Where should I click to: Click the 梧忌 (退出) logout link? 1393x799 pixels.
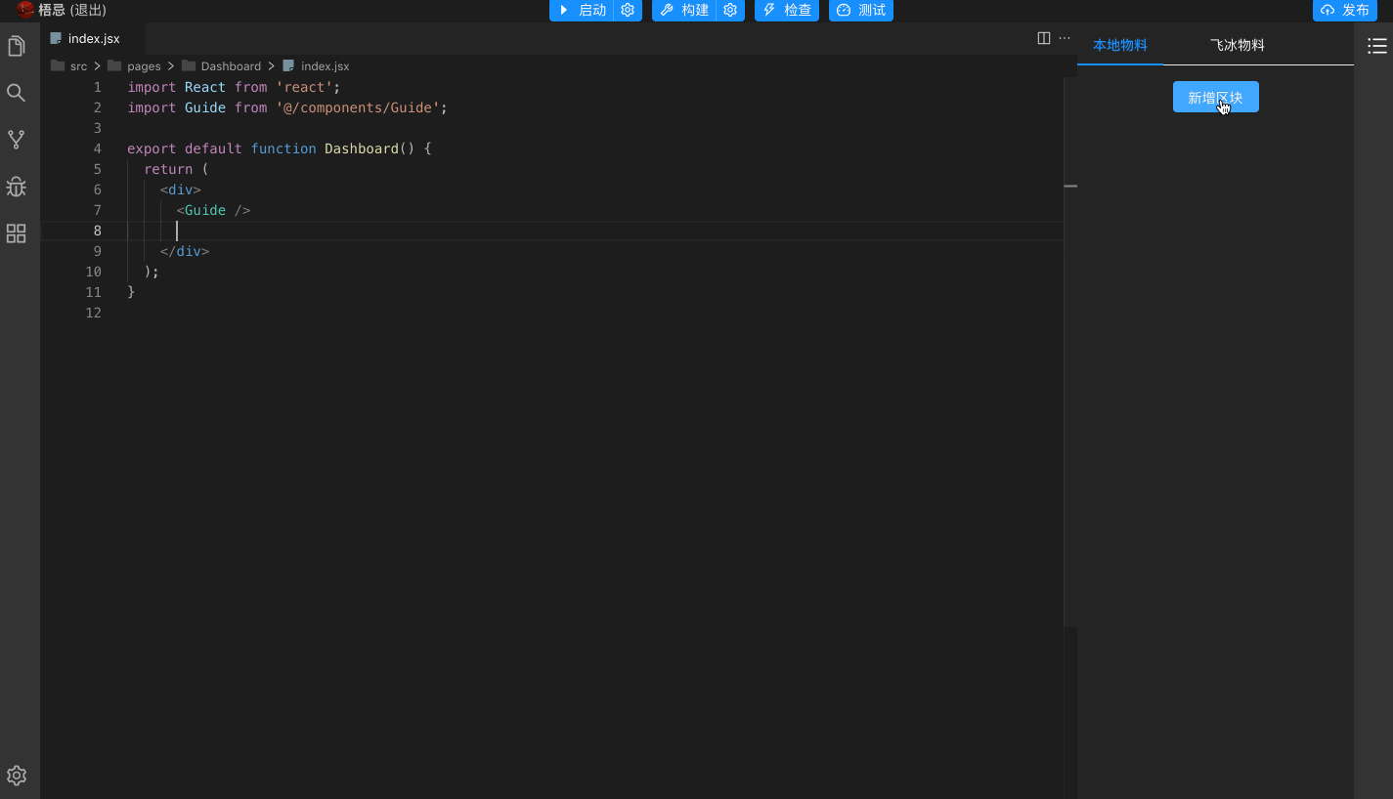coord(72,10)
